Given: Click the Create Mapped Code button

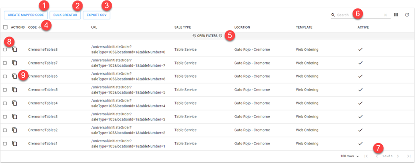Looking at the screenshot, I should pyautogui.click(x=26, y=15).
